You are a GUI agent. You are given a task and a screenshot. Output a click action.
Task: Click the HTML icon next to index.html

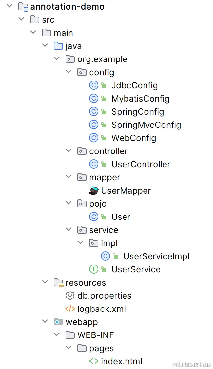point(94,361)
